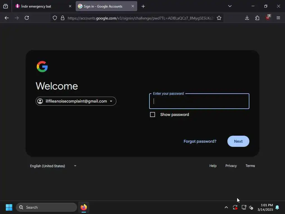Open Firefox View recent browsing icon

point(6,6)
